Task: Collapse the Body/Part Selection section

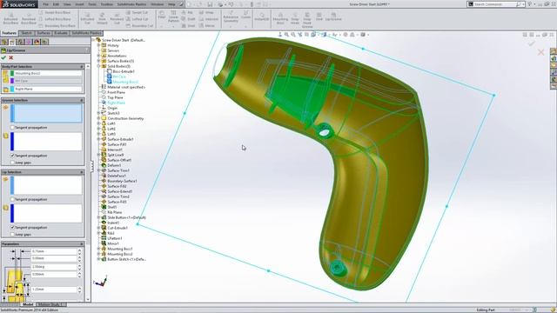Action: (x=82, y=66)
